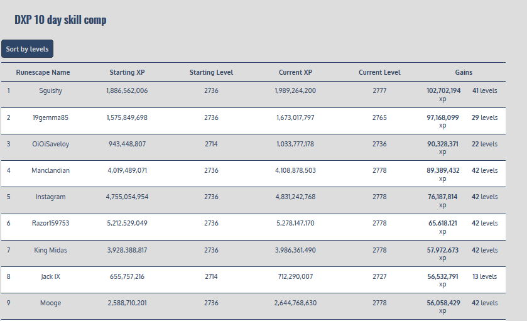Select the Starting XP column header
527x321 pixels.
tap(127, 72)
